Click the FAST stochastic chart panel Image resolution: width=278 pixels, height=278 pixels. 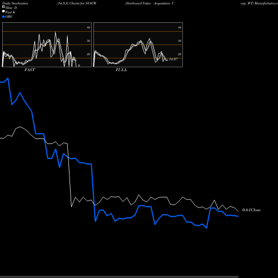(x=47, y=44)
